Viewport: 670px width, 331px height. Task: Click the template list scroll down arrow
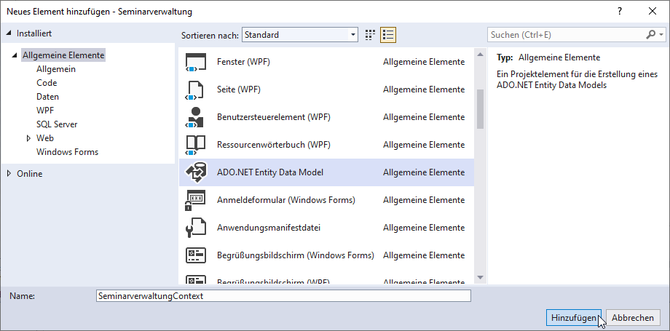pyautogui.click(x=480, y=278)
